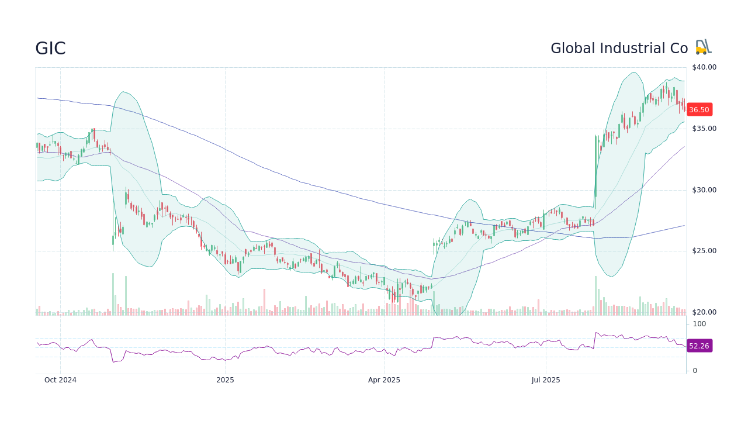Click the red 36.50 current price tag

pyautogui.click(x=699, y=109)
